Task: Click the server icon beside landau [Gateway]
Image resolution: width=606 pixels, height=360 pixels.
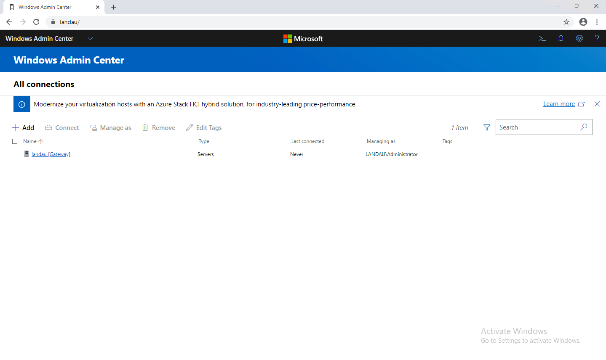Action: [x=27, y=154]
